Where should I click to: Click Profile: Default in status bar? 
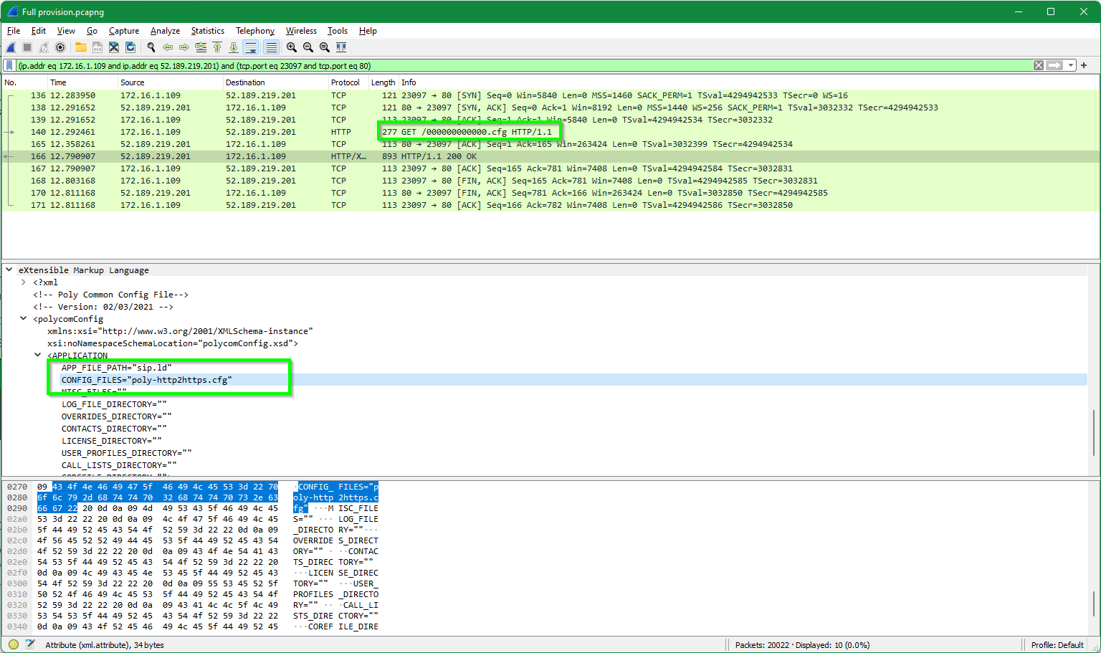coord(1057,645)
